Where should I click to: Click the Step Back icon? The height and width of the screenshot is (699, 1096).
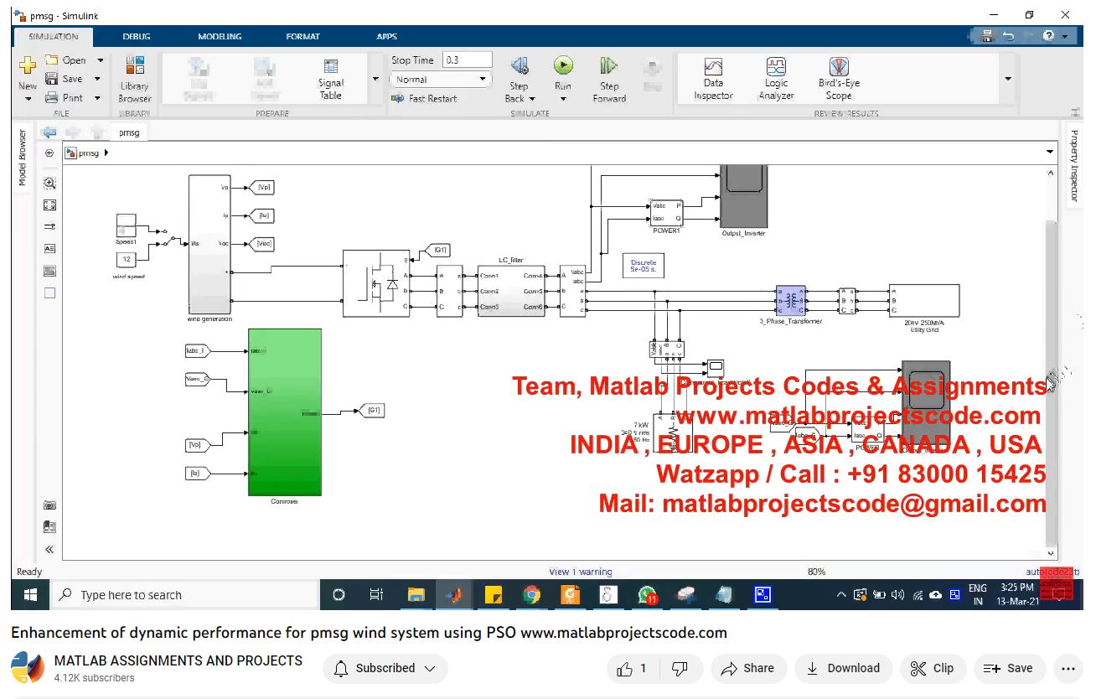519,67
